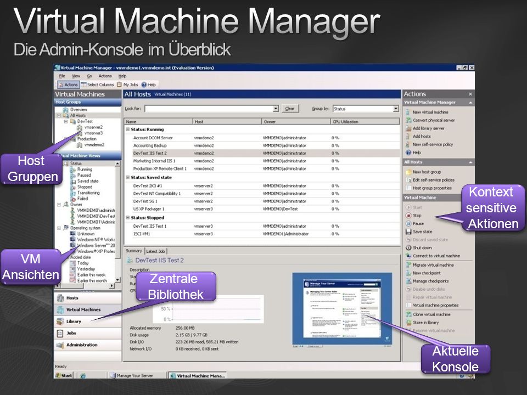Viewport: 527px width, 395px height.
Task: Click the New virtual machine icon
Action: [x=408, y=112]
